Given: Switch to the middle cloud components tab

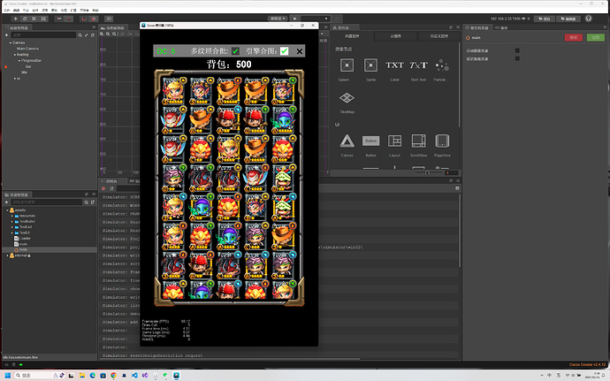Looking at the screenshot, I should tap(396, 36).
